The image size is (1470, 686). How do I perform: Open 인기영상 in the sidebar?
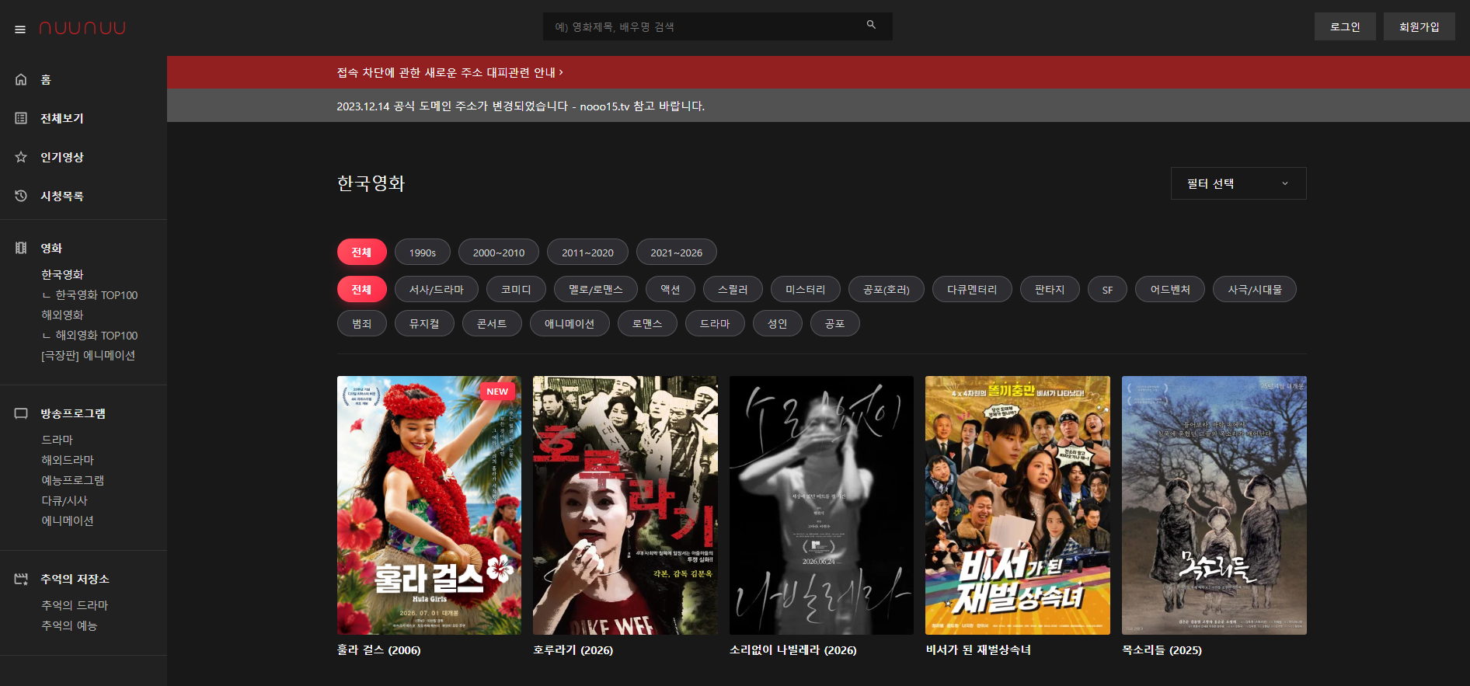tap(62, 157)
